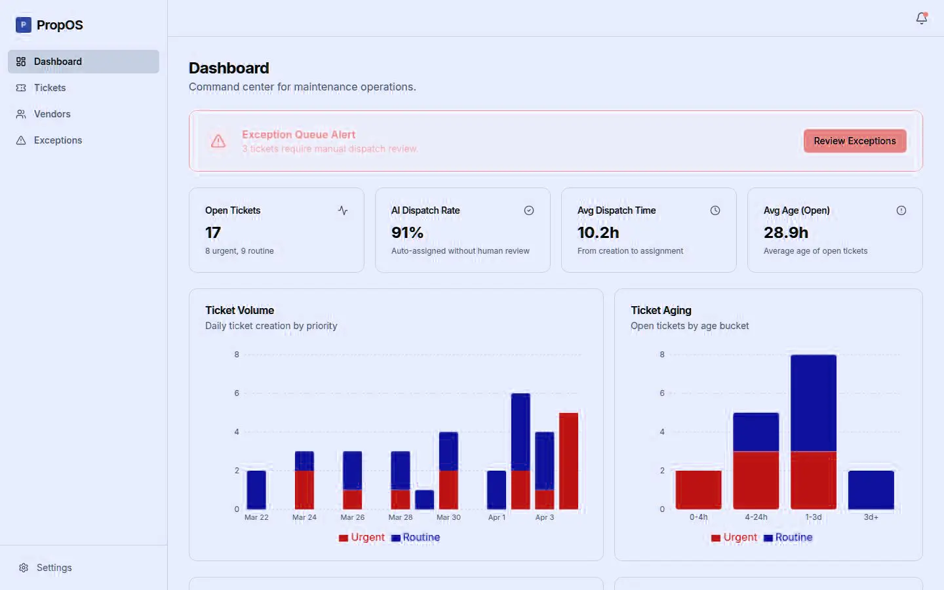Click Routine color swatch in Ticket Aging legend
Screen dimensions: 944x590
pyautogui.click(x=768, y=538)
